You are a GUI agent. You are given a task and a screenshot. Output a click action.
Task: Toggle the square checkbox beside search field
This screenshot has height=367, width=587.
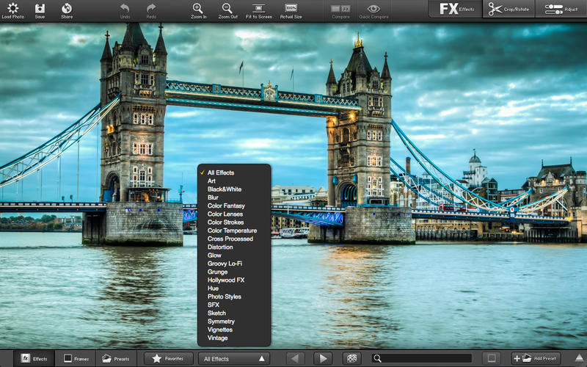[492, 358]
